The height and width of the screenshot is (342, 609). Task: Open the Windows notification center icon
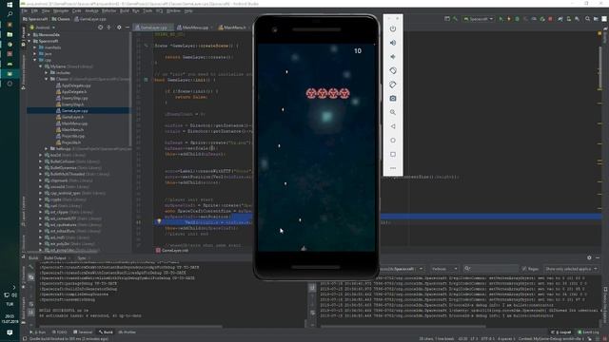10,332
